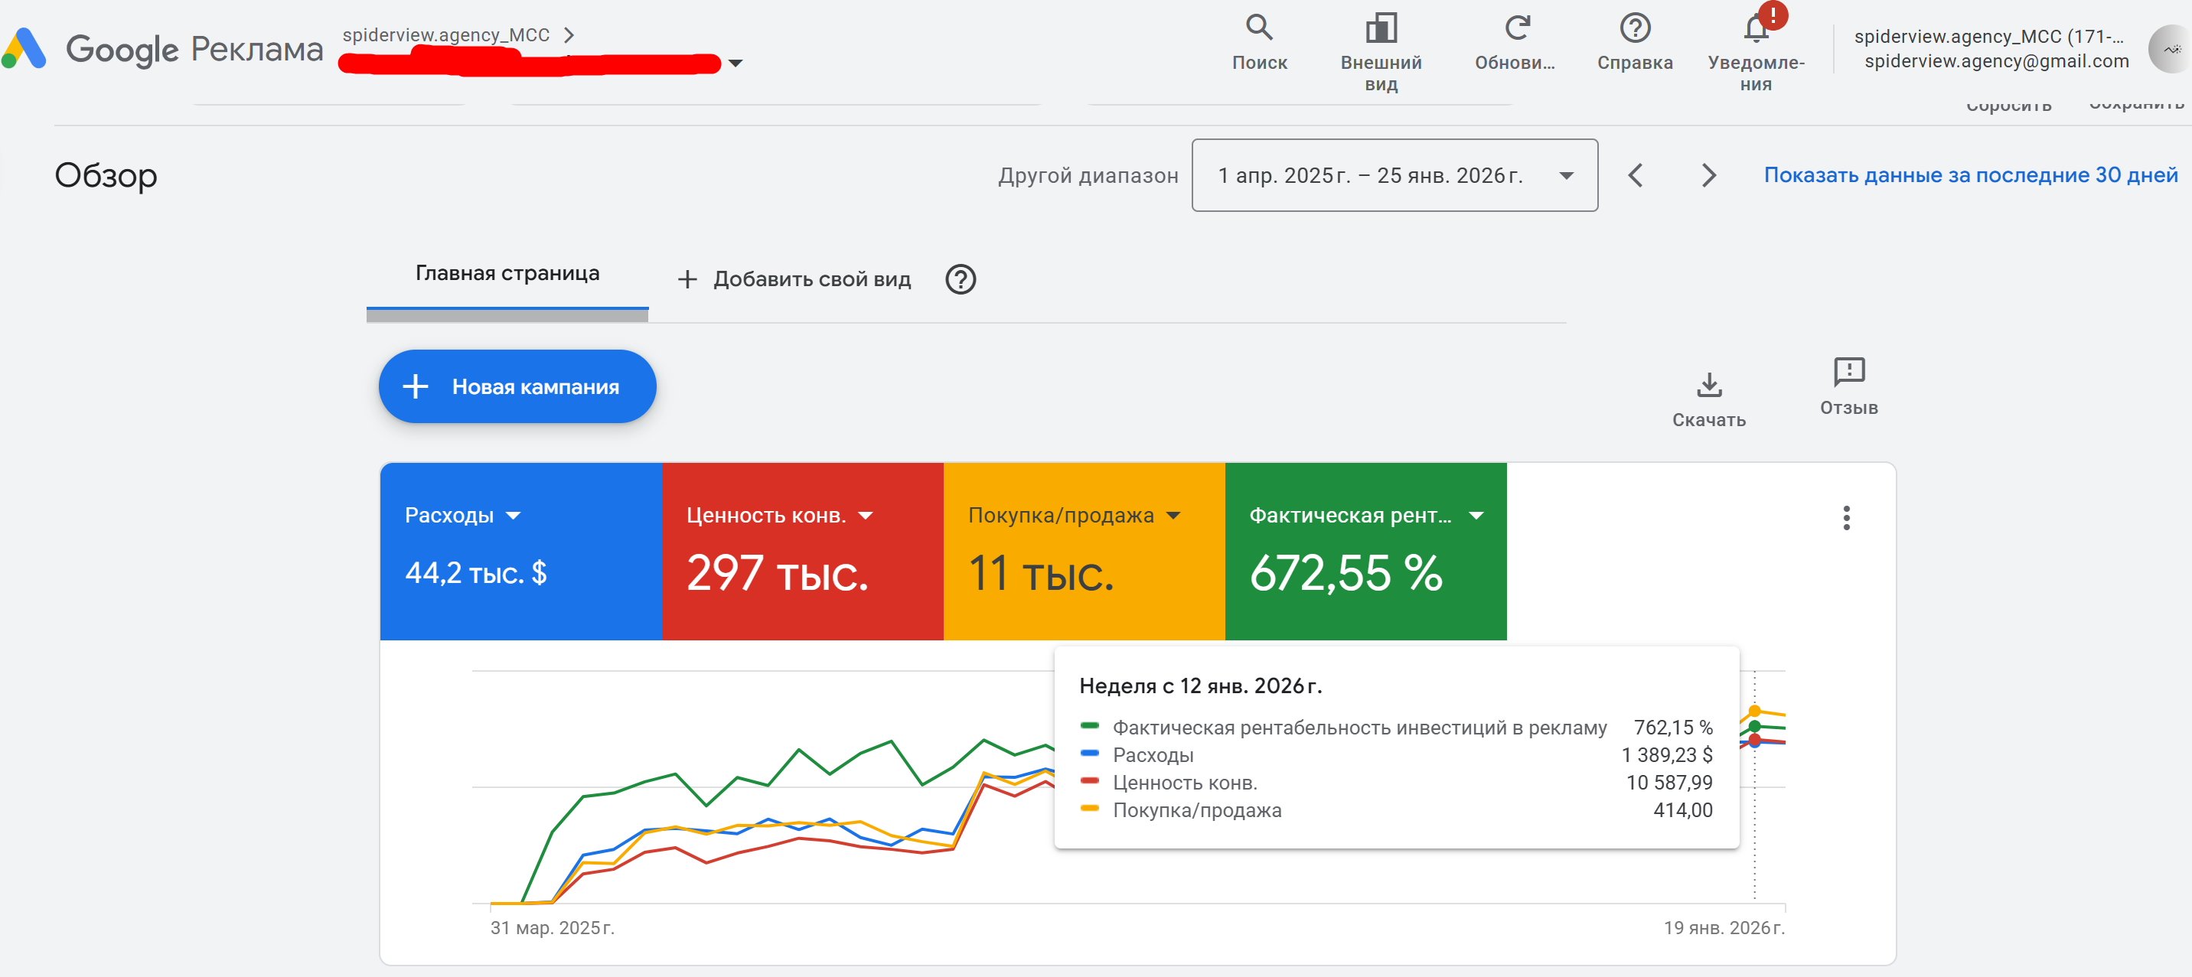
Task: Click the Refresh (Обновить) icon
Action: pyautogui.click(x=1516, y=28)
